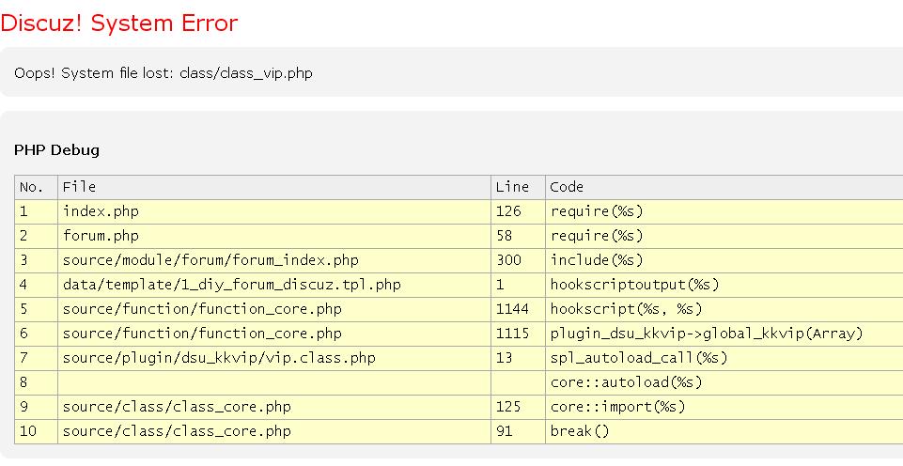Click the forum.php file entry
The width and height of the screenshot is (903, 466).
point(101,236)
